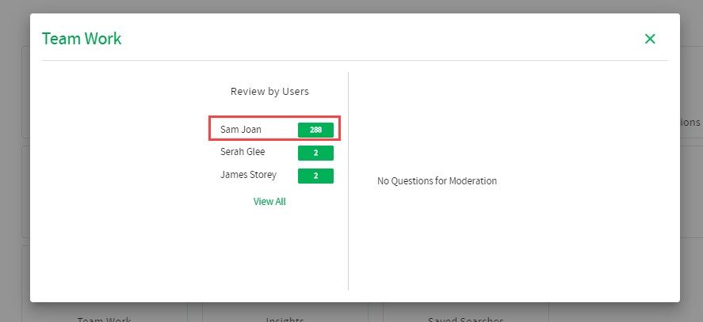The width and height of the screenshot is (703, 322).
Task: Close the Team Work dialog
Action: tap(650, 39)
